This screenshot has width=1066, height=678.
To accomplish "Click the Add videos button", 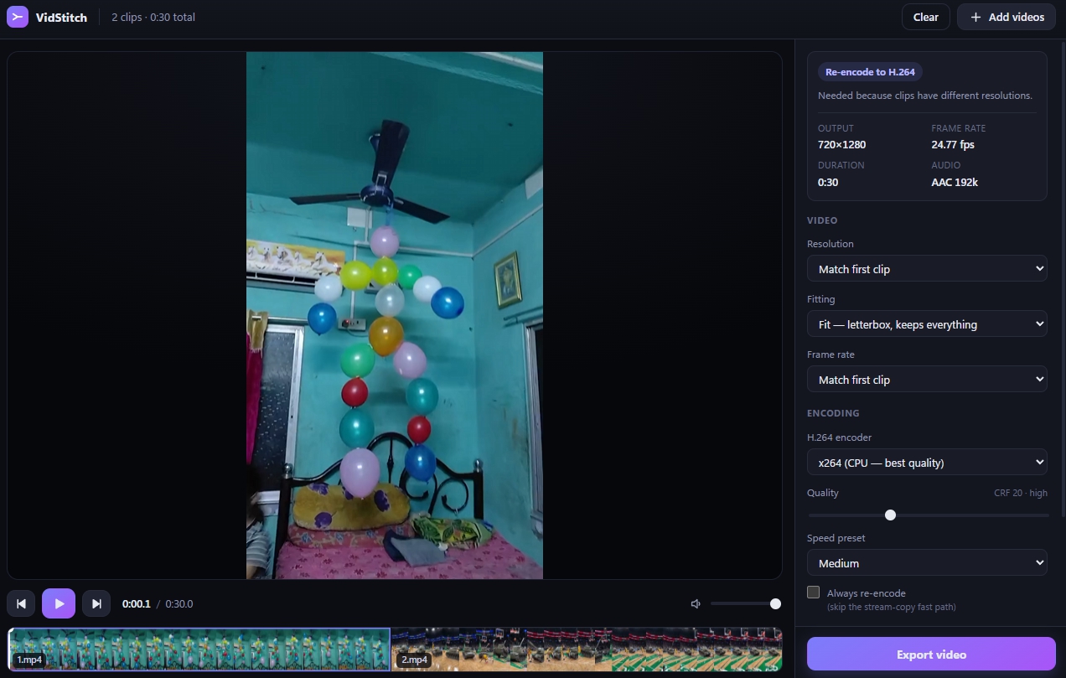I will 1006,17.
